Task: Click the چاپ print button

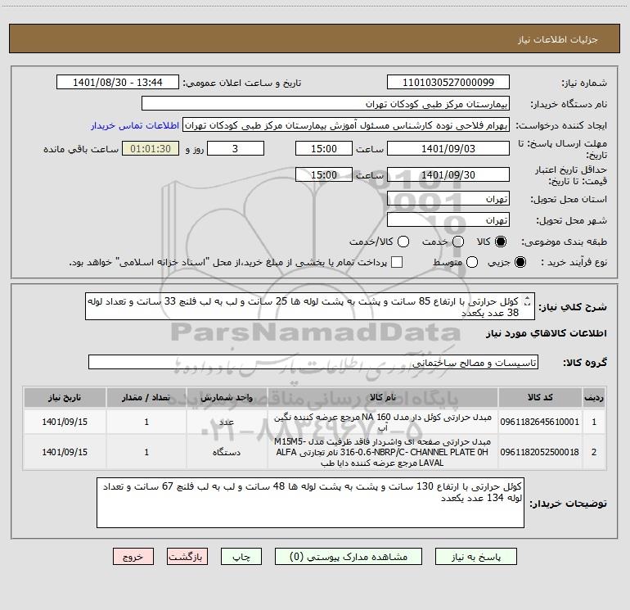Action: click(x=241, y=557)
